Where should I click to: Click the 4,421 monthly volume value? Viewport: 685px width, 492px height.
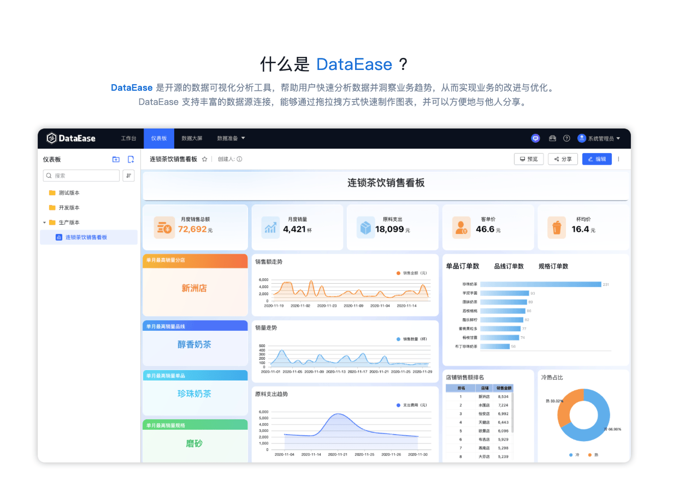point(294,229)
